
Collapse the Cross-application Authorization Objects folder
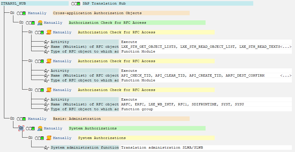[x=12, y=13]
